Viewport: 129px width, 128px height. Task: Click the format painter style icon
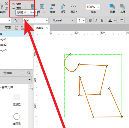[16, 20]
